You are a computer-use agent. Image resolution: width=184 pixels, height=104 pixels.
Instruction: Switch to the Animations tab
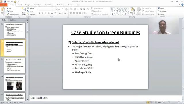[49, 5]
